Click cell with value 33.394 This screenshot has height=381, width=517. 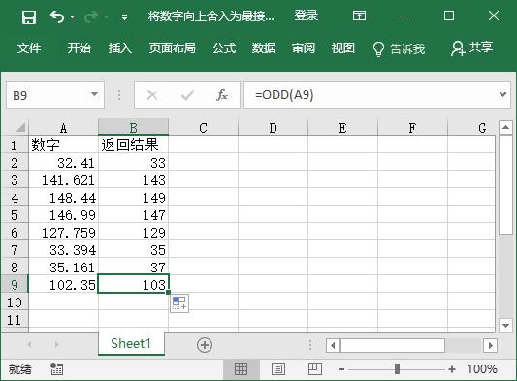(63, 249)
